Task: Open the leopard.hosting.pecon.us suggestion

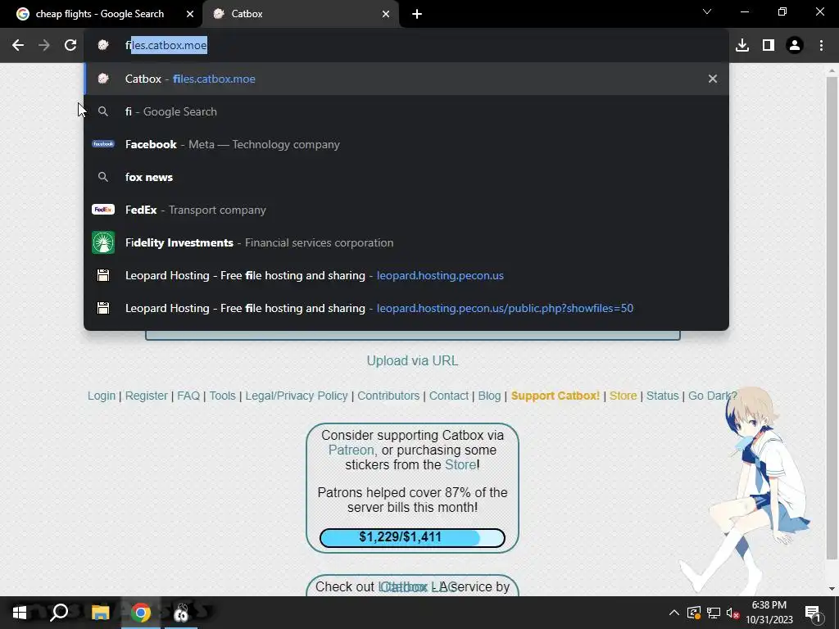Action: pyautogui.click(x=406, y=275)
